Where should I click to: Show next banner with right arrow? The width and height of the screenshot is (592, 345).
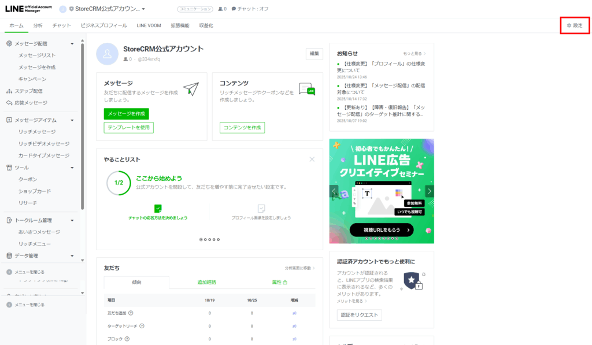click(x=429, y=191)
